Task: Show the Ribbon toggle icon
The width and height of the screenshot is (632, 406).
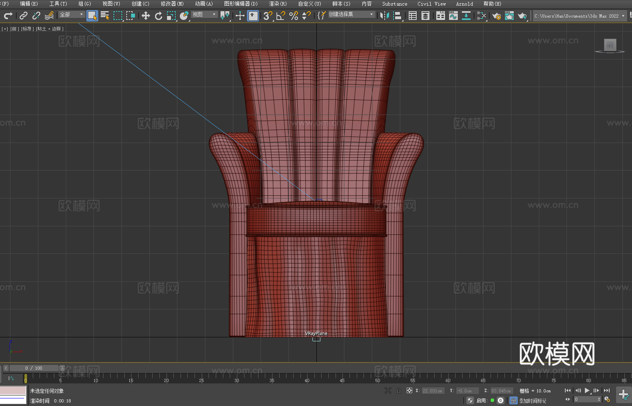Action: 441,16
